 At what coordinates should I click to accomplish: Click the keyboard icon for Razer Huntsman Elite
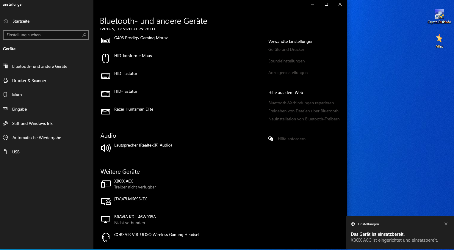click(x=106, y=112)
